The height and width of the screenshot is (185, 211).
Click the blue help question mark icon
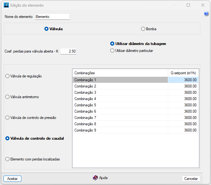tap(206, 14)
